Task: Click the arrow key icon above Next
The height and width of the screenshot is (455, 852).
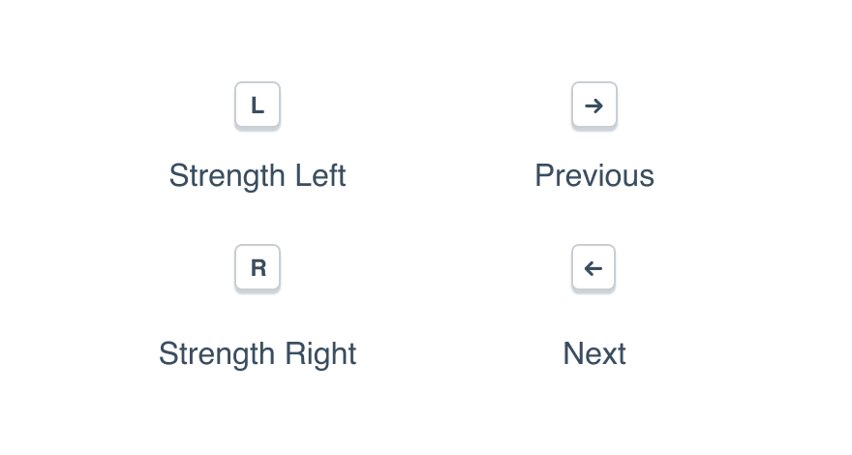Action: tap(594, 268)
